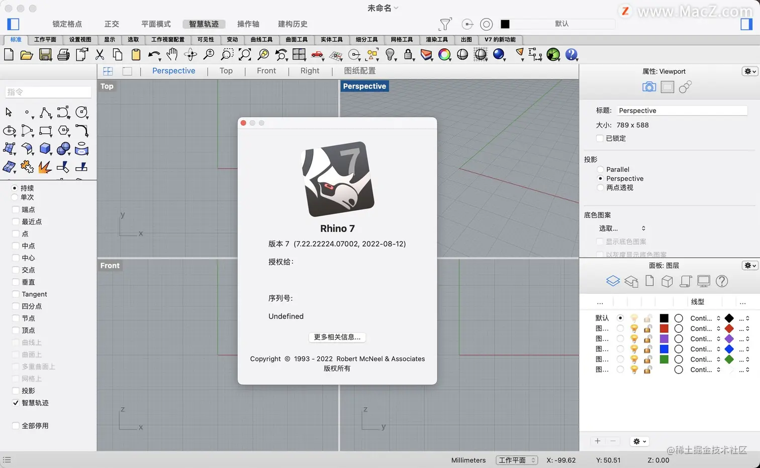The image size is (760, 468).
Task: Save the model with the floppy disk icon
Action: tap(45, 55)
